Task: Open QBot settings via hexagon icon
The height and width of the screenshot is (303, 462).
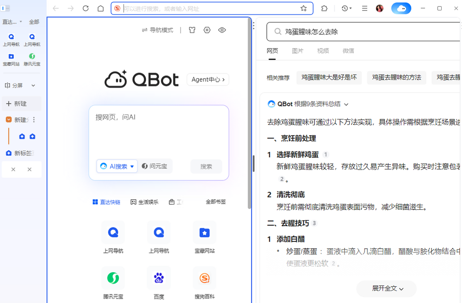Action: point(207,30)
